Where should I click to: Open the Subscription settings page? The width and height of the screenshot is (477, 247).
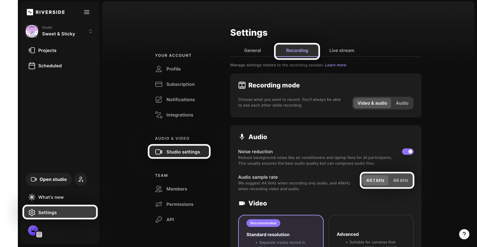click(180, 84)
